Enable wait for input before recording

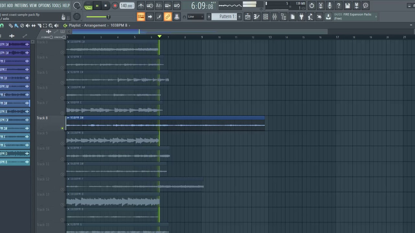click(150, 6)
